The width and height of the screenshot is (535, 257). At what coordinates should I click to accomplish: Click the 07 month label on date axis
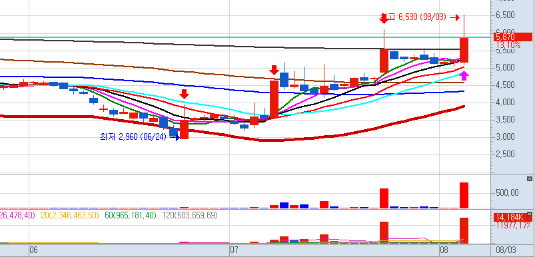(234, 250)
